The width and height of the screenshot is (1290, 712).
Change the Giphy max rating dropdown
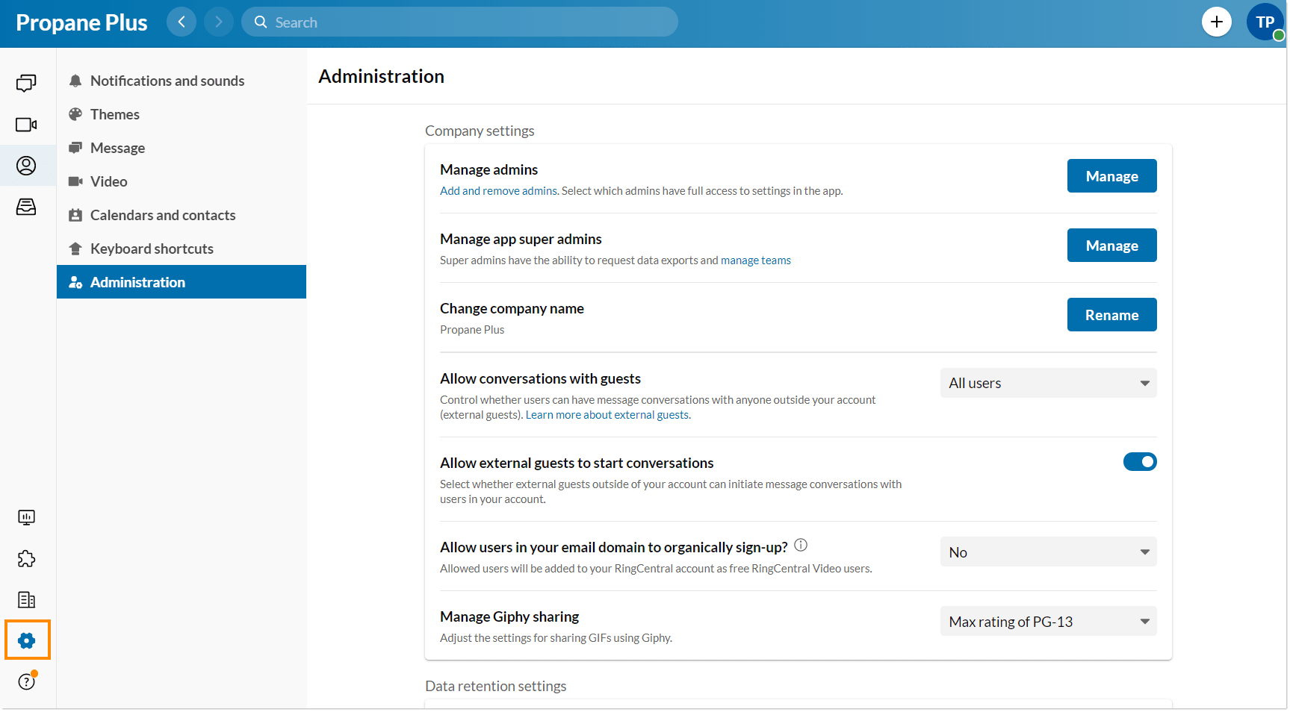coord(1047,620)
